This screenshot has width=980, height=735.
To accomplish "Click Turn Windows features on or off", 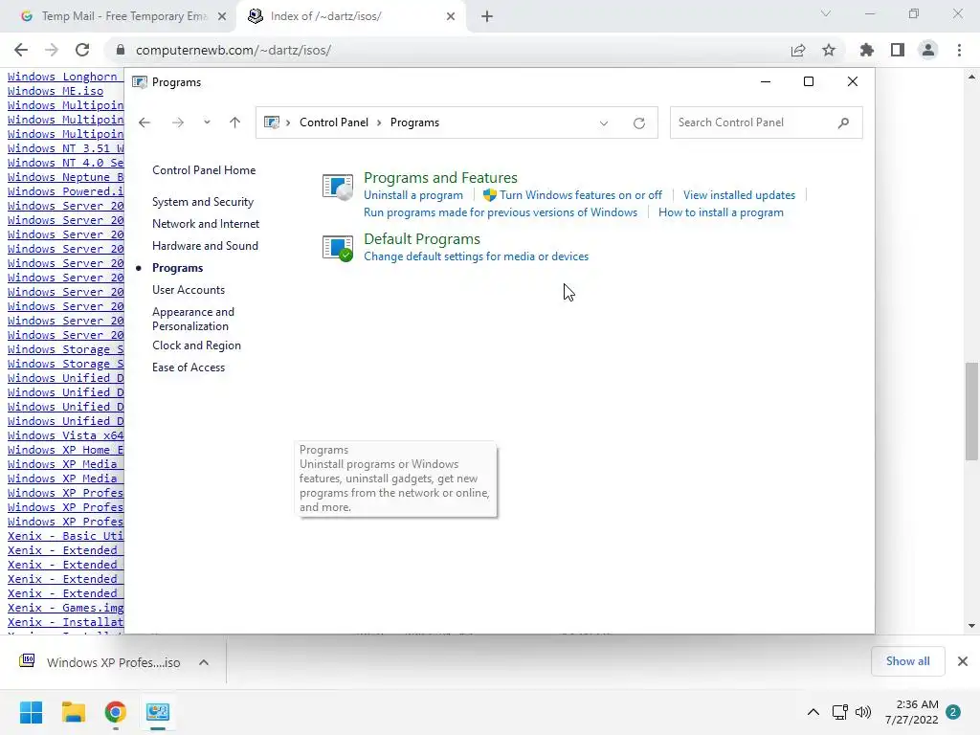I will click(x=581, y=195).
